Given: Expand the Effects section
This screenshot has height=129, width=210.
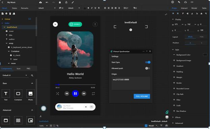Looking at the screenshot, I should (x=173, y=117).
